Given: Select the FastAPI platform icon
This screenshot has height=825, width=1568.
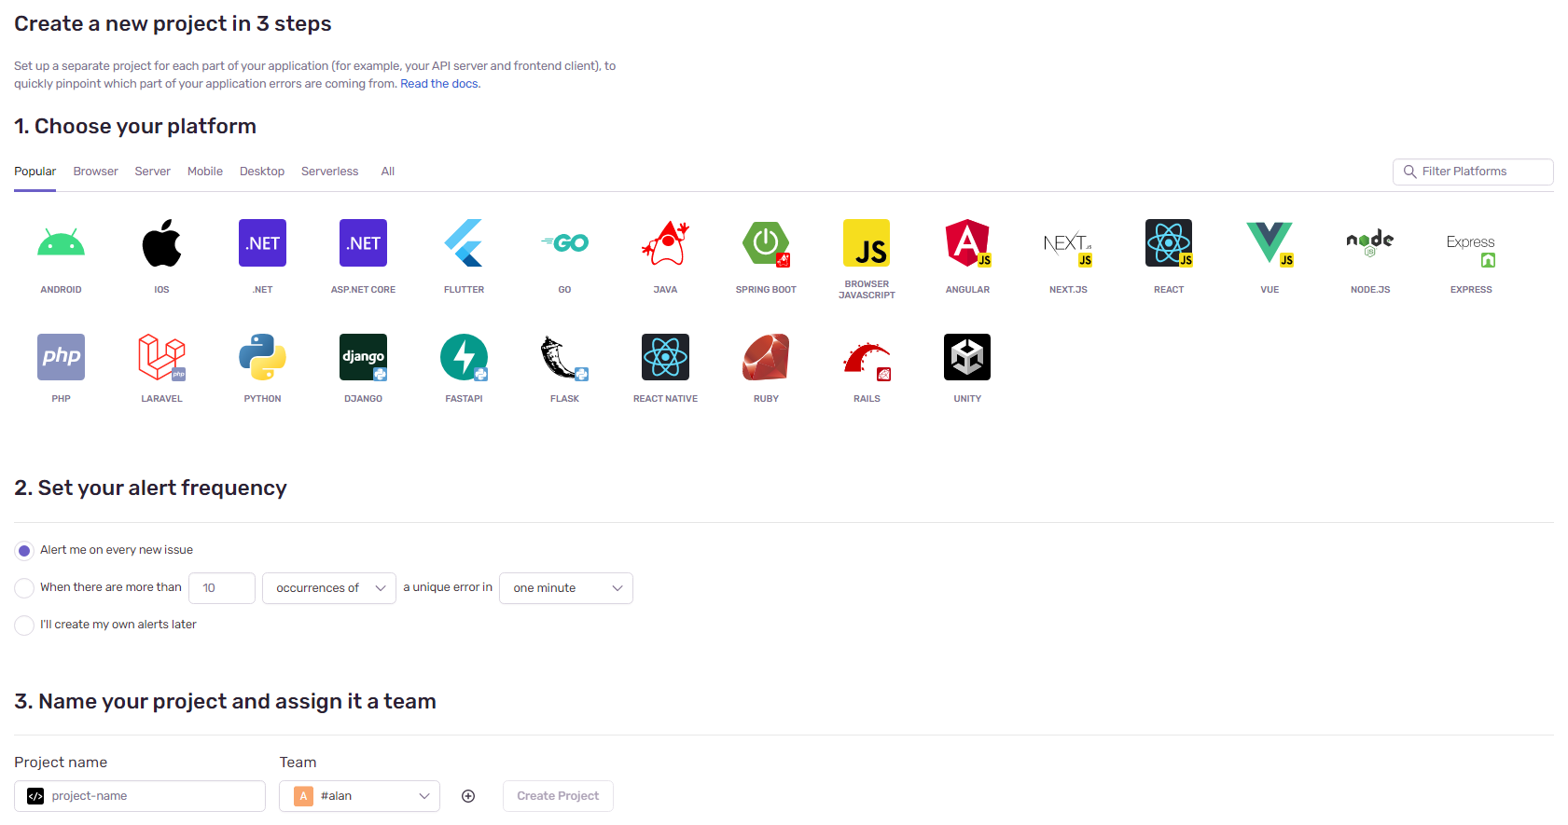Looking at the screenshot, I should coord(464,357).
